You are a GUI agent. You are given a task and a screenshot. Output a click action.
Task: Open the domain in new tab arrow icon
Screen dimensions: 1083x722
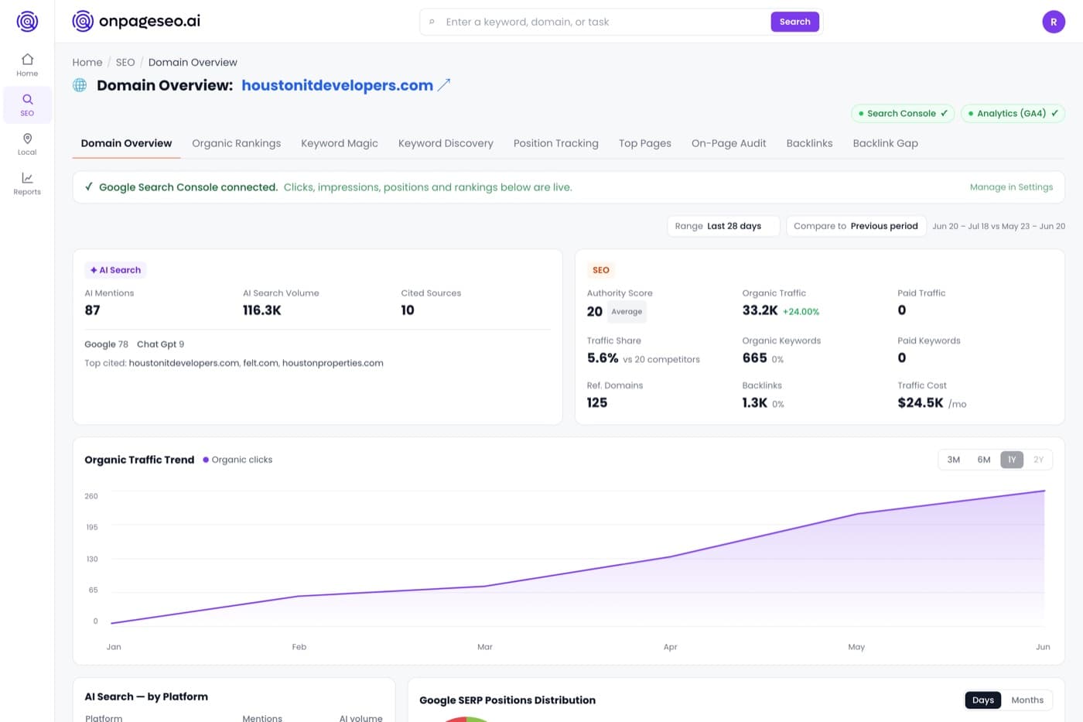tap(444, 85)
